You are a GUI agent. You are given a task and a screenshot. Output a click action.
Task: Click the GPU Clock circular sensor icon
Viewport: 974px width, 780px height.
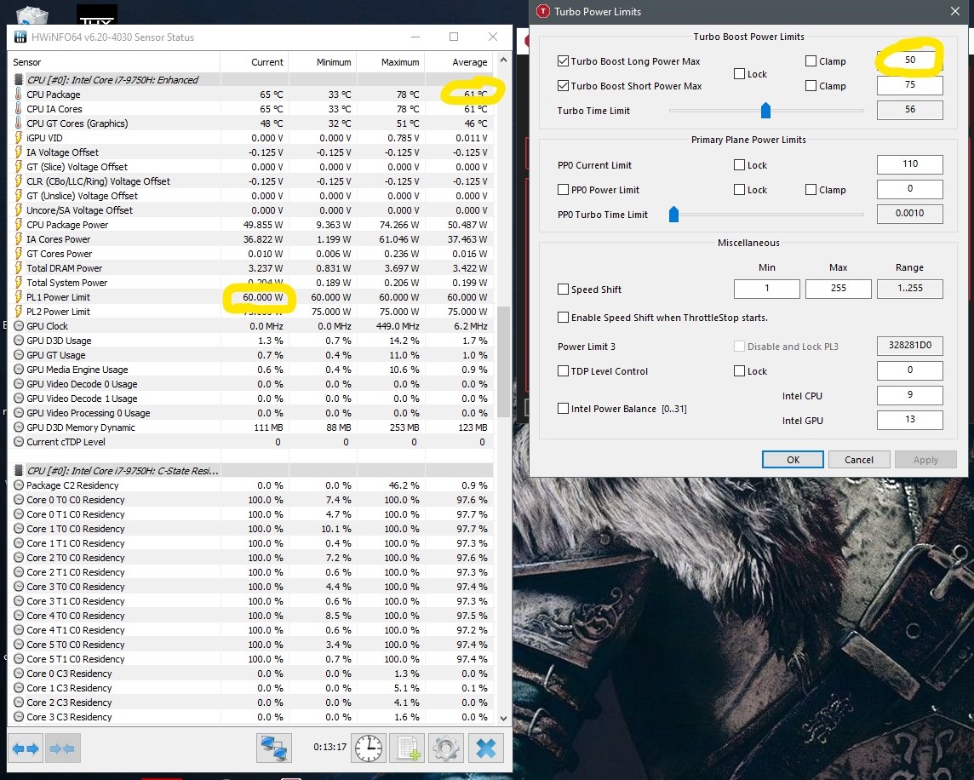point(19,325)
